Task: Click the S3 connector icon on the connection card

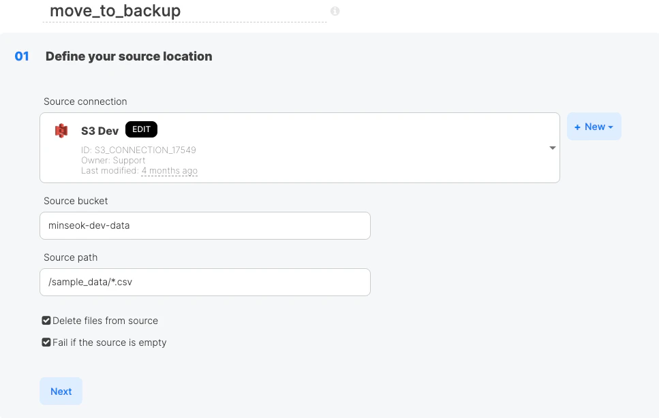Action: click(x=61, y=130)
